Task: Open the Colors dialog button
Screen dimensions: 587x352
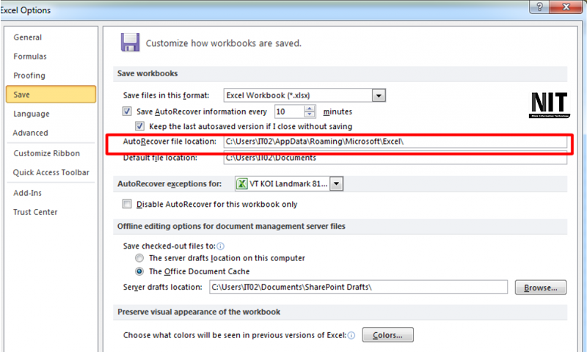Action: click(387, 335)
